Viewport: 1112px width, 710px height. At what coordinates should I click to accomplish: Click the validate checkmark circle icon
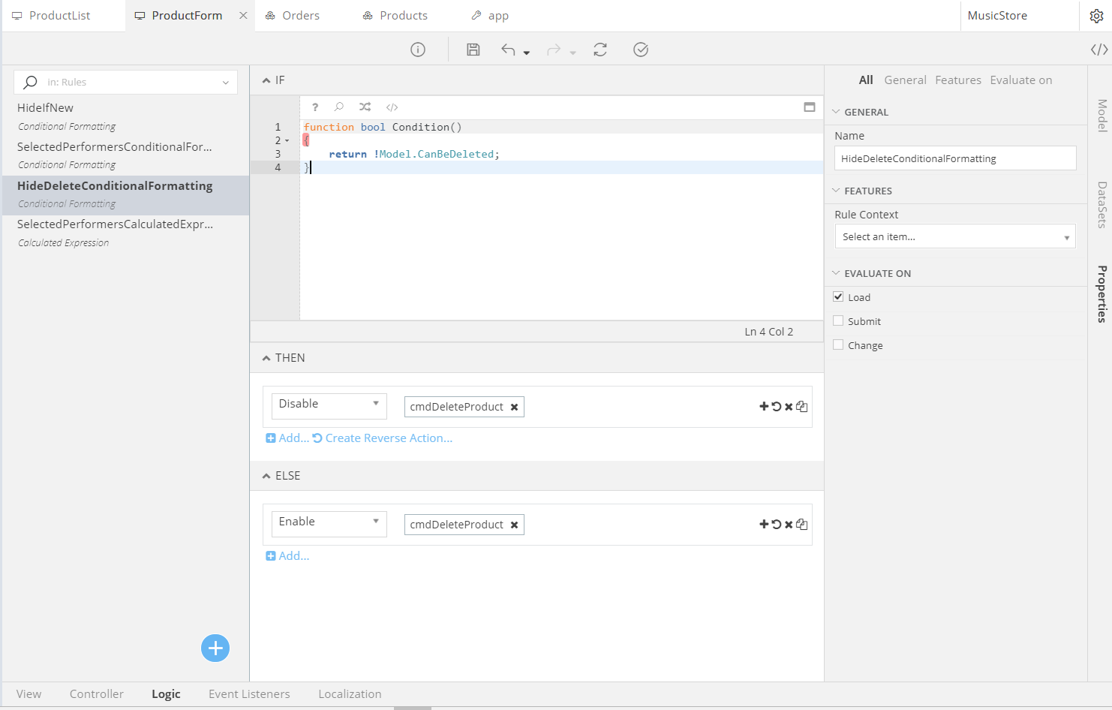coord(641,50)
